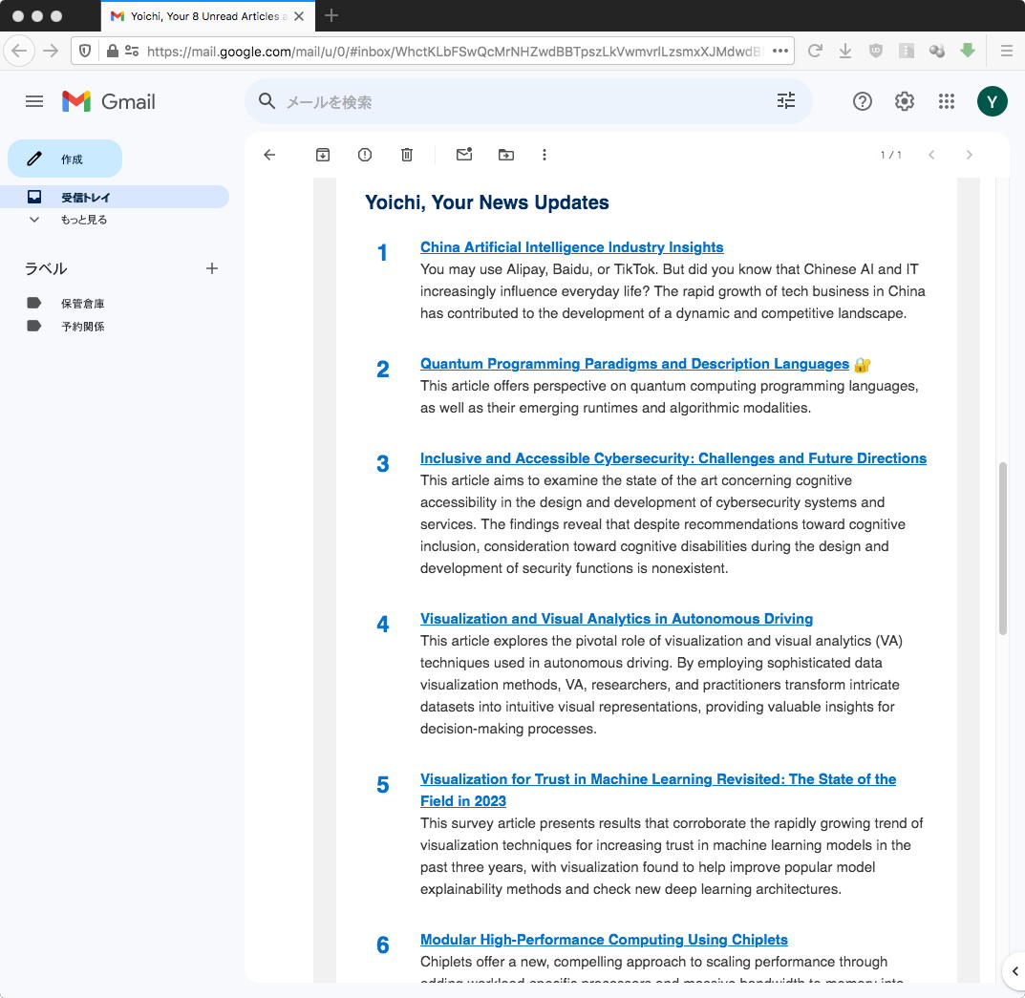The image size is (1025, 998).
Task: Click the email search field
Action: point(516,101)
